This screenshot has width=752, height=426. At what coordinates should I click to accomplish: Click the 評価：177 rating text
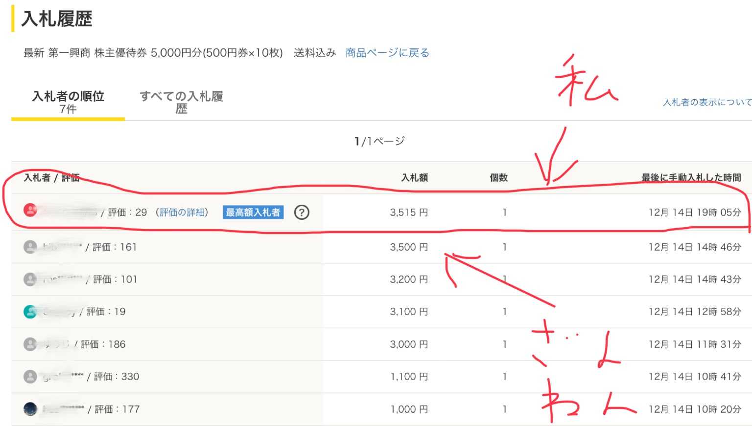[117, 409]
